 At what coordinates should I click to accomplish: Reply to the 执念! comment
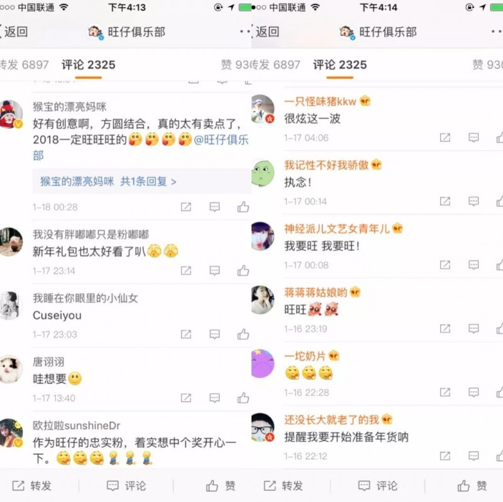click(473, 201)
